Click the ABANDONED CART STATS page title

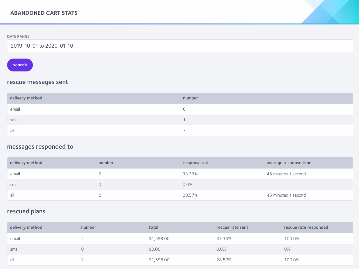point(44,13)
